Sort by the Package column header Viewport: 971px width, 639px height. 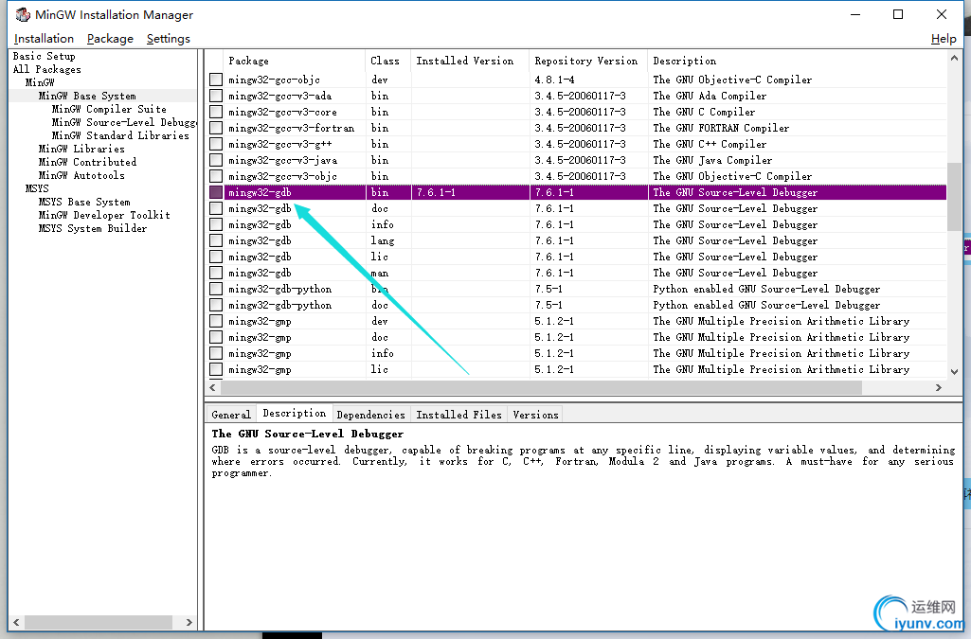295,61
